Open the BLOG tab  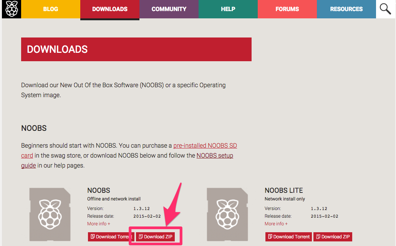51,9
